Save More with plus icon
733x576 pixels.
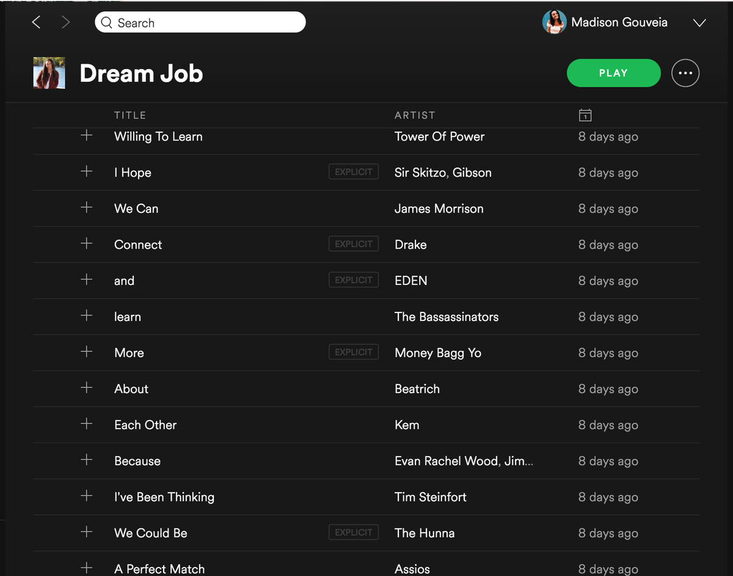tap(87, 352)
